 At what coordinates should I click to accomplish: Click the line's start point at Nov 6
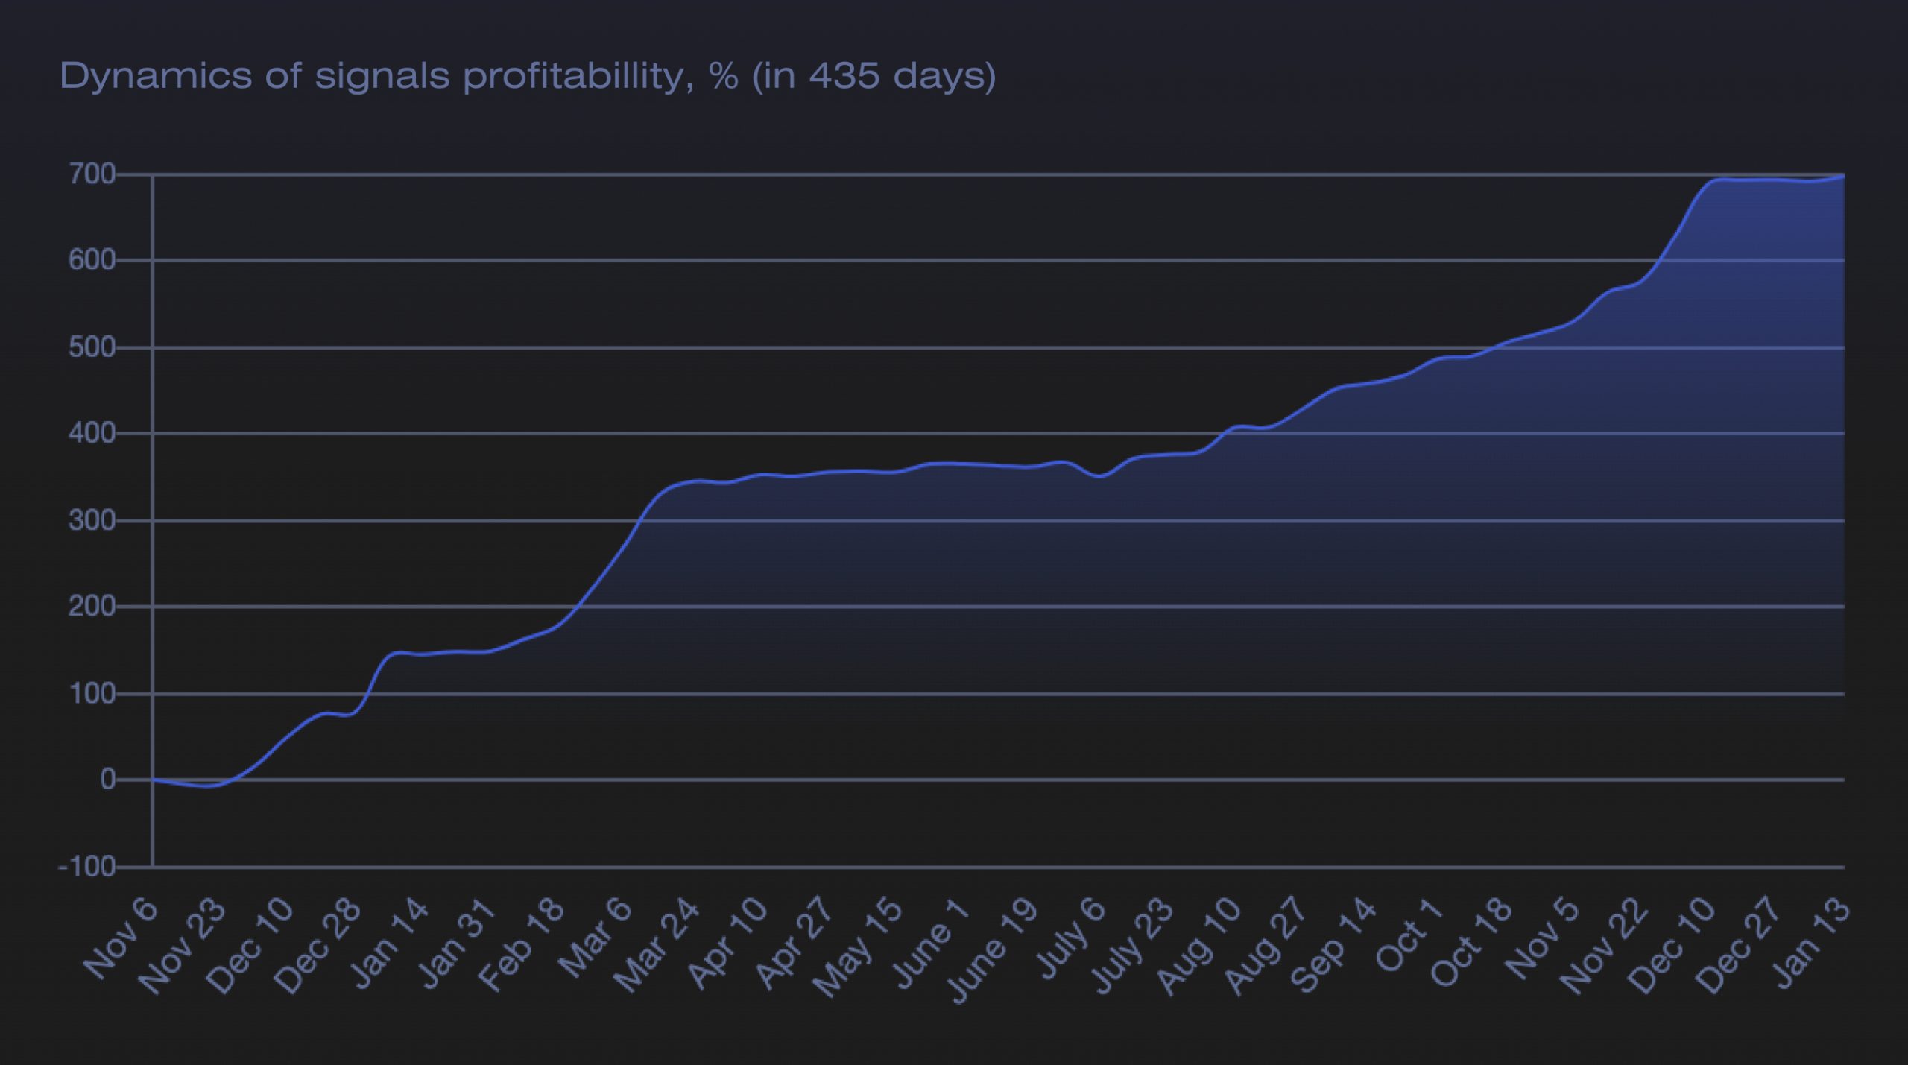click(154, 780)
